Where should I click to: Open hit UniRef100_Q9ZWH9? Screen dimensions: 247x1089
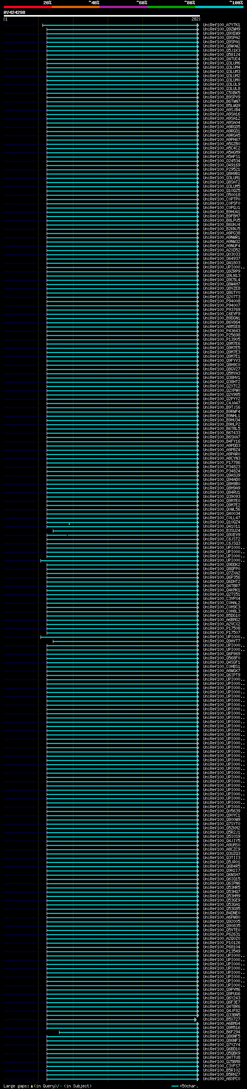(221, 29)
